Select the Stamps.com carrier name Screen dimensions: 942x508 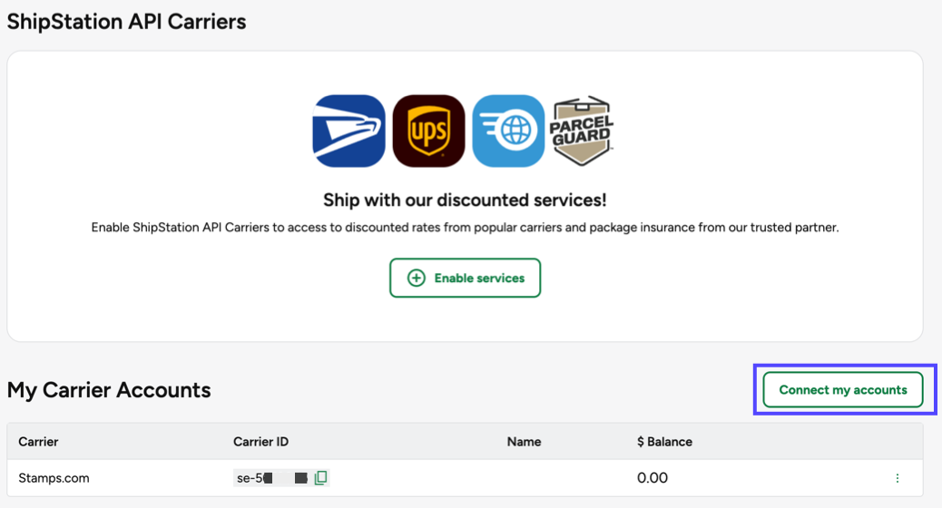pos(54,478)
